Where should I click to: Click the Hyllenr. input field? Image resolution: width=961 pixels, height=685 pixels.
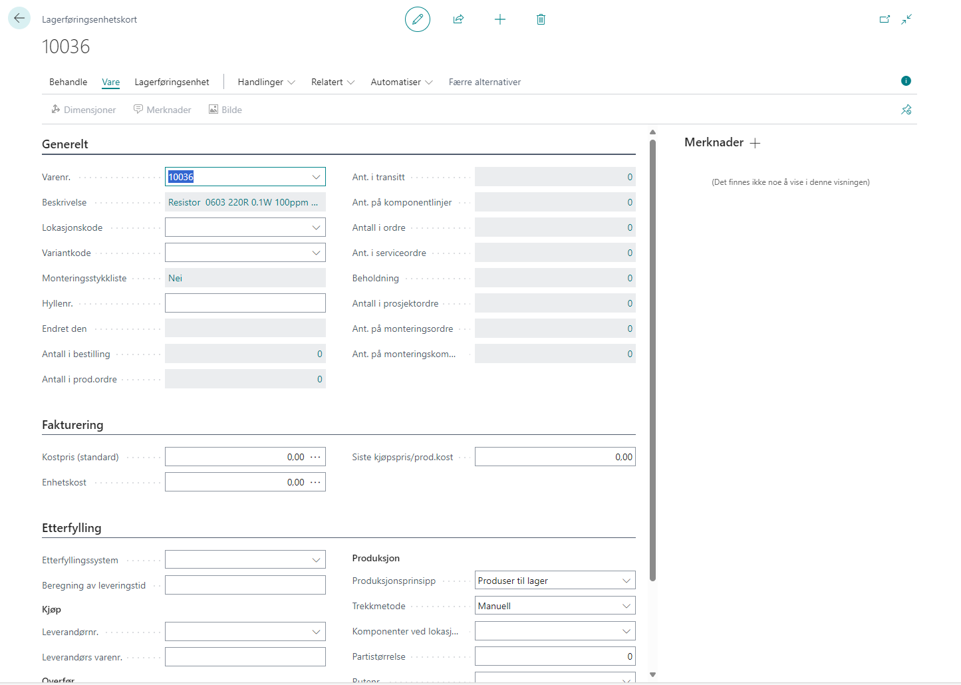(245, 303)
